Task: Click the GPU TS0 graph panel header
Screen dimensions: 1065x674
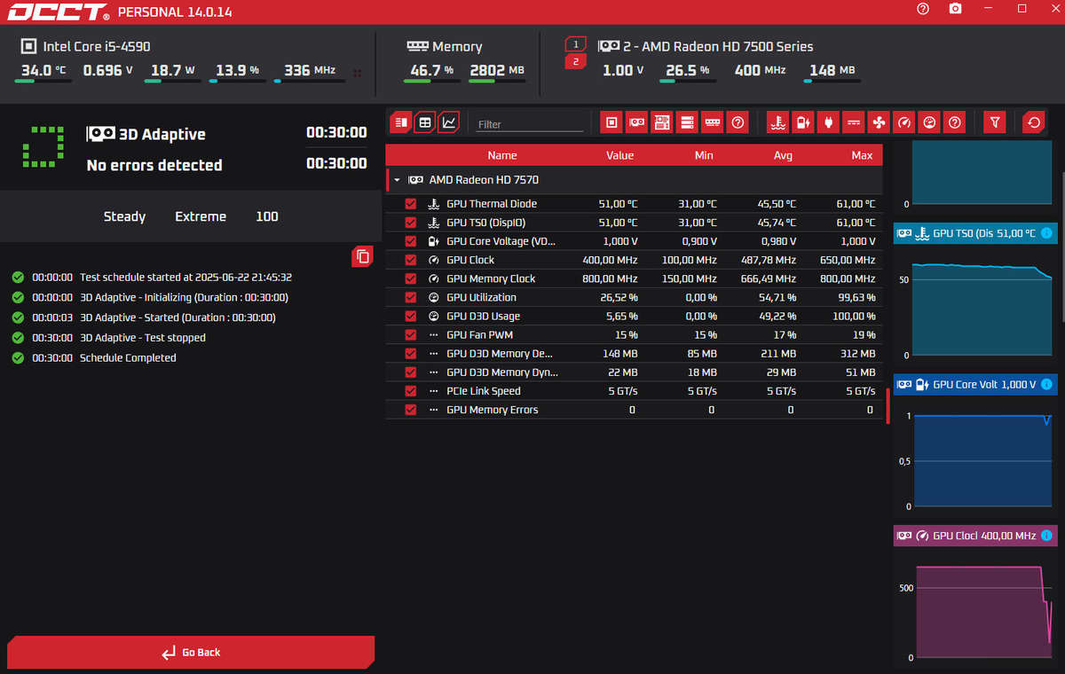Action: pyautogui.click(x=974, y=233)
